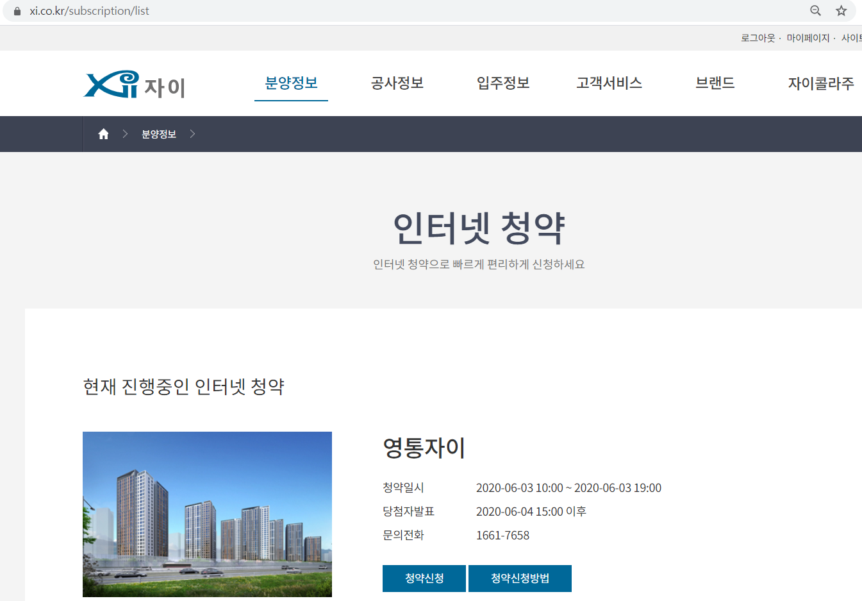Click the 청약신청방법 button

(520, 579)
